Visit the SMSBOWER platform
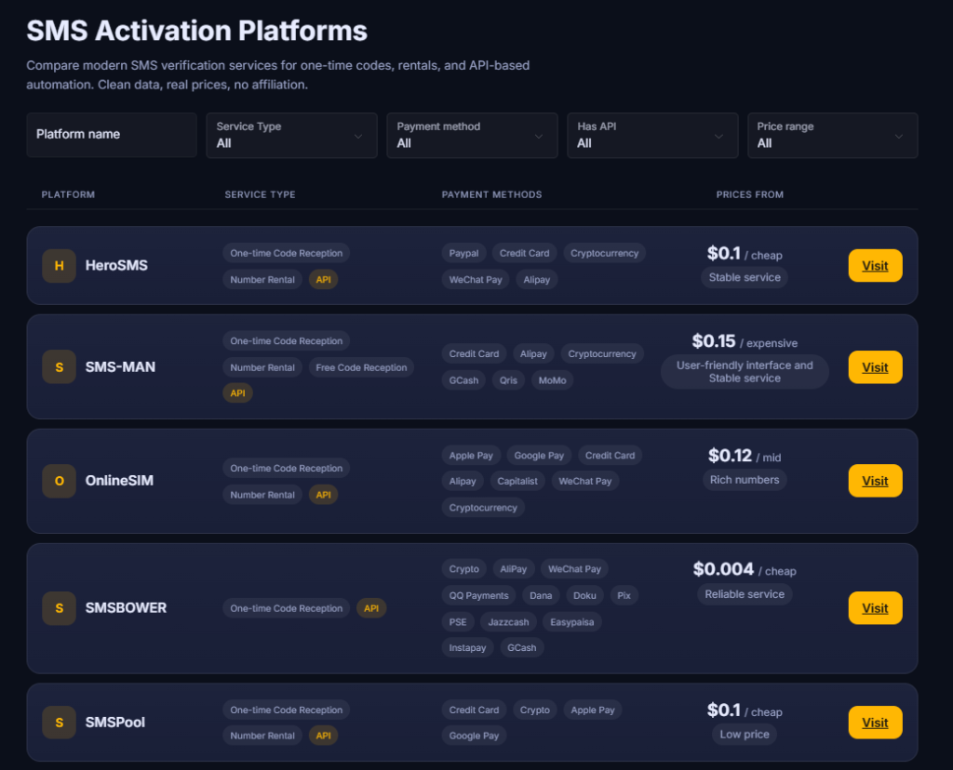The image size is (953, 770). tap(875, 608)
